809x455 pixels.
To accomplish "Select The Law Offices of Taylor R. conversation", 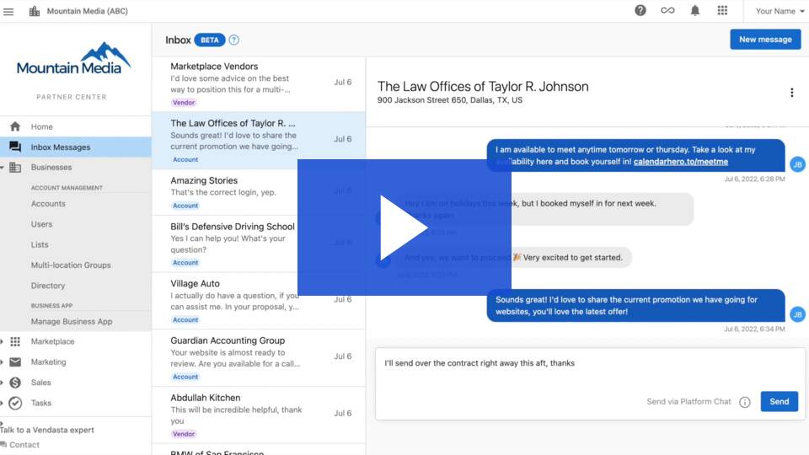I will (x=259, y=141).
